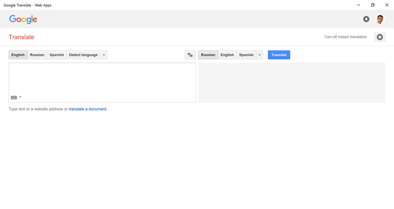Screen dimensions: 394x209
Task: Open the Phrasebook star icon
Action: pyautogui.click(x=379, y=37)
